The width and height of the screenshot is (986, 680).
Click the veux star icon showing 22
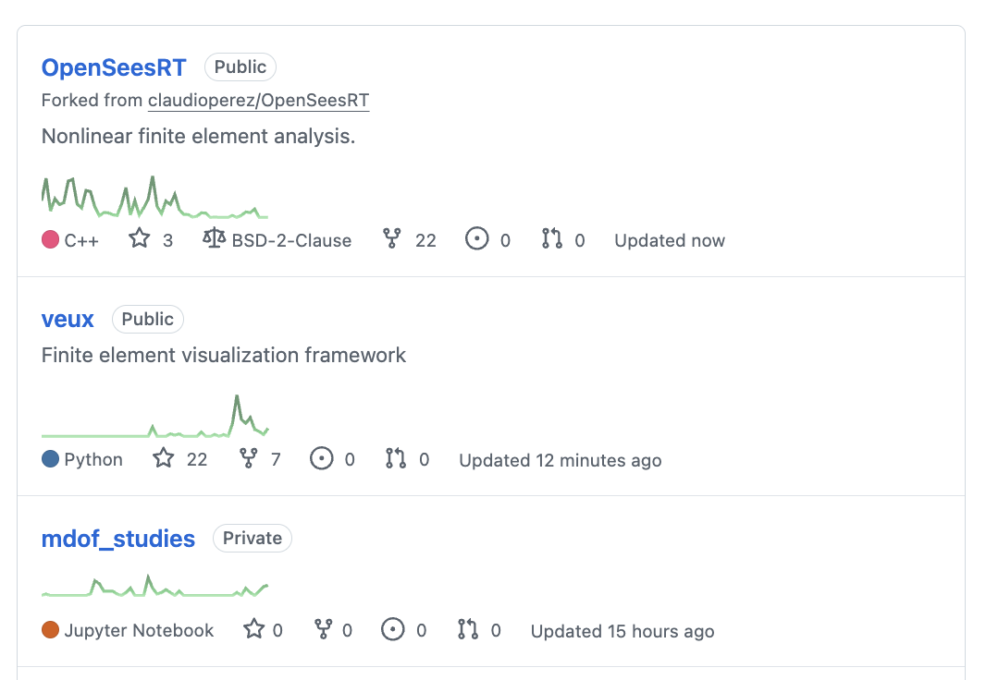coord(164,457)
